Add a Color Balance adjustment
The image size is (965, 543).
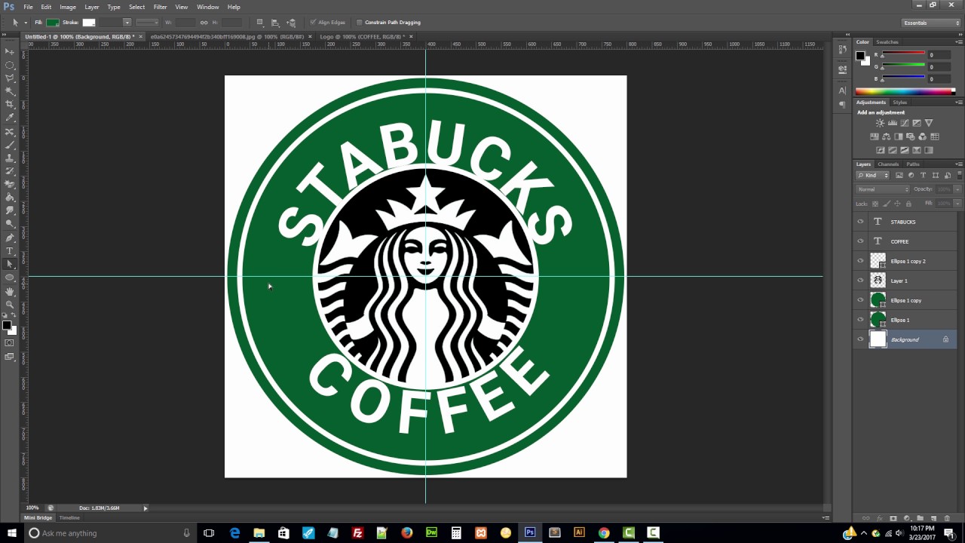point(887,137)
